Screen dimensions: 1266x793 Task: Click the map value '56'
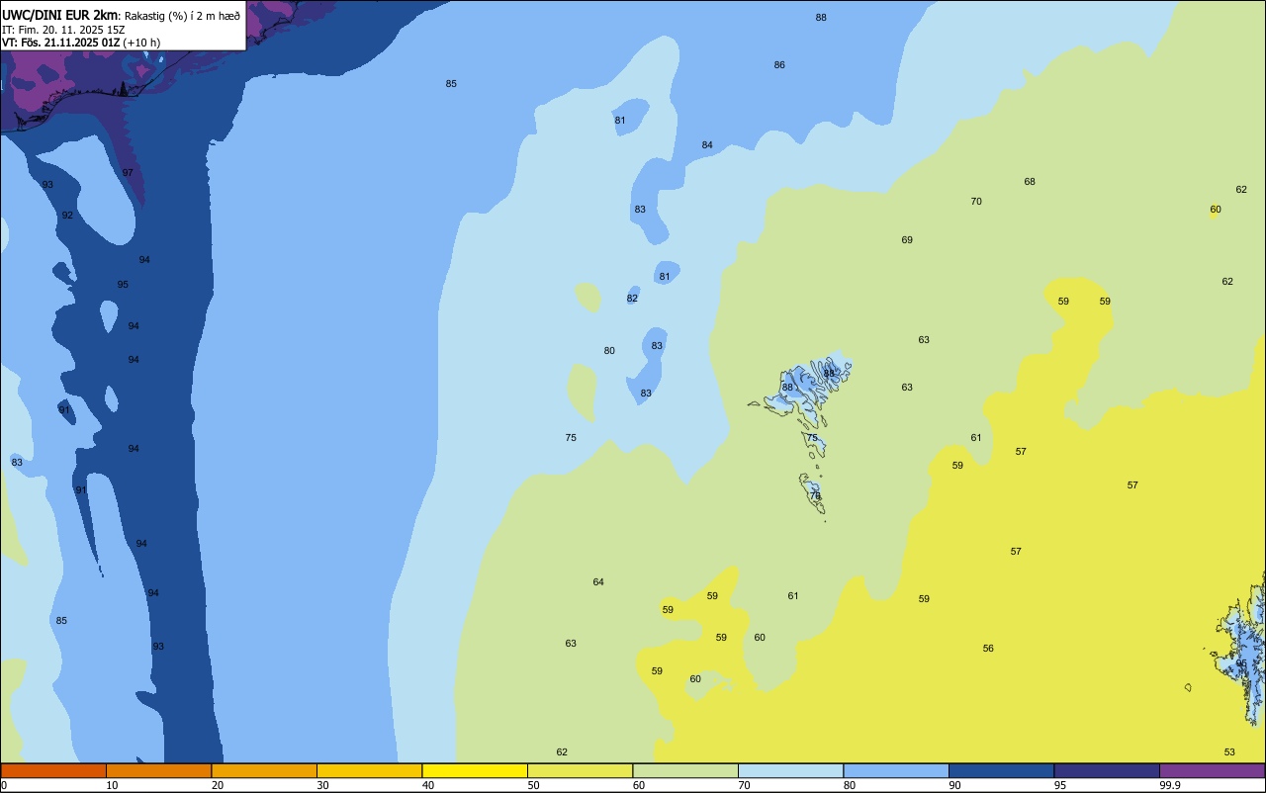pyautogui.click(x=988, y=649)
